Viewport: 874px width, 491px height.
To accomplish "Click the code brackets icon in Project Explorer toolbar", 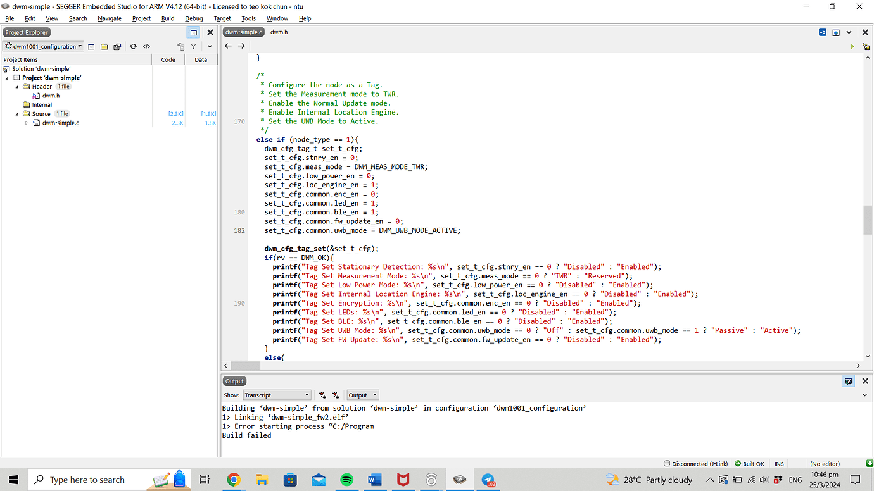I will click(147, 46).
